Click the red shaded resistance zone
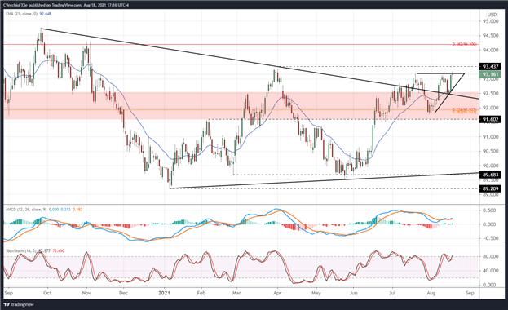Image resolution: width=508 pixels, height=310 pixels. [241, 106]
